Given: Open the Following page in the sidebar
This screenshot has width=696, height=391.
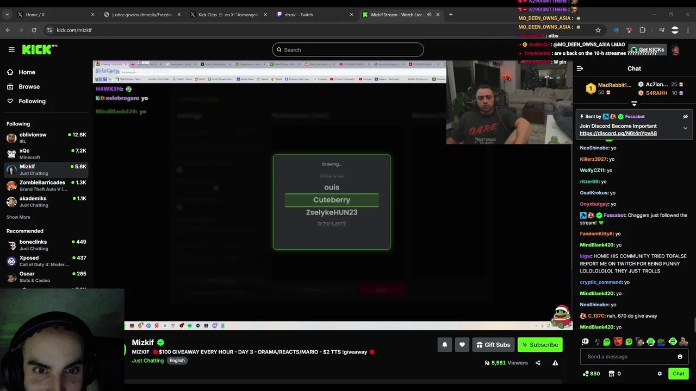Looking at the screenshot, I should (32, 101).
